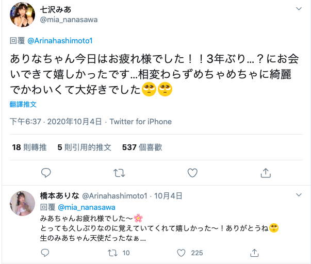
Task: Share 橋本ありな's reply tweet
Action: 254,253
